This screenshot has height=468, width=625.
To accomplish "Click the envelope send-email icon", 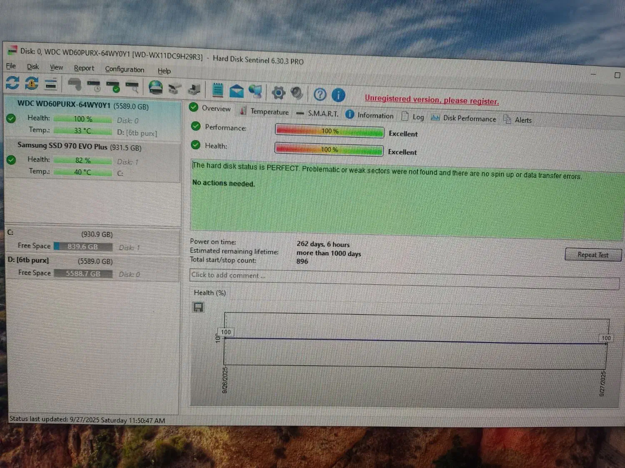I will pos(236,91).
